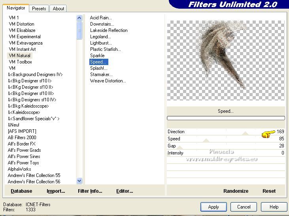Select VM Elisablaze category
The height and width of the screenshot is (216, 289).
[22, 30]
